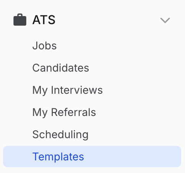Collapse the ATS section chevron
Image resolution: width=185 pixels, height=173 pixels.
tap(165, 20)
